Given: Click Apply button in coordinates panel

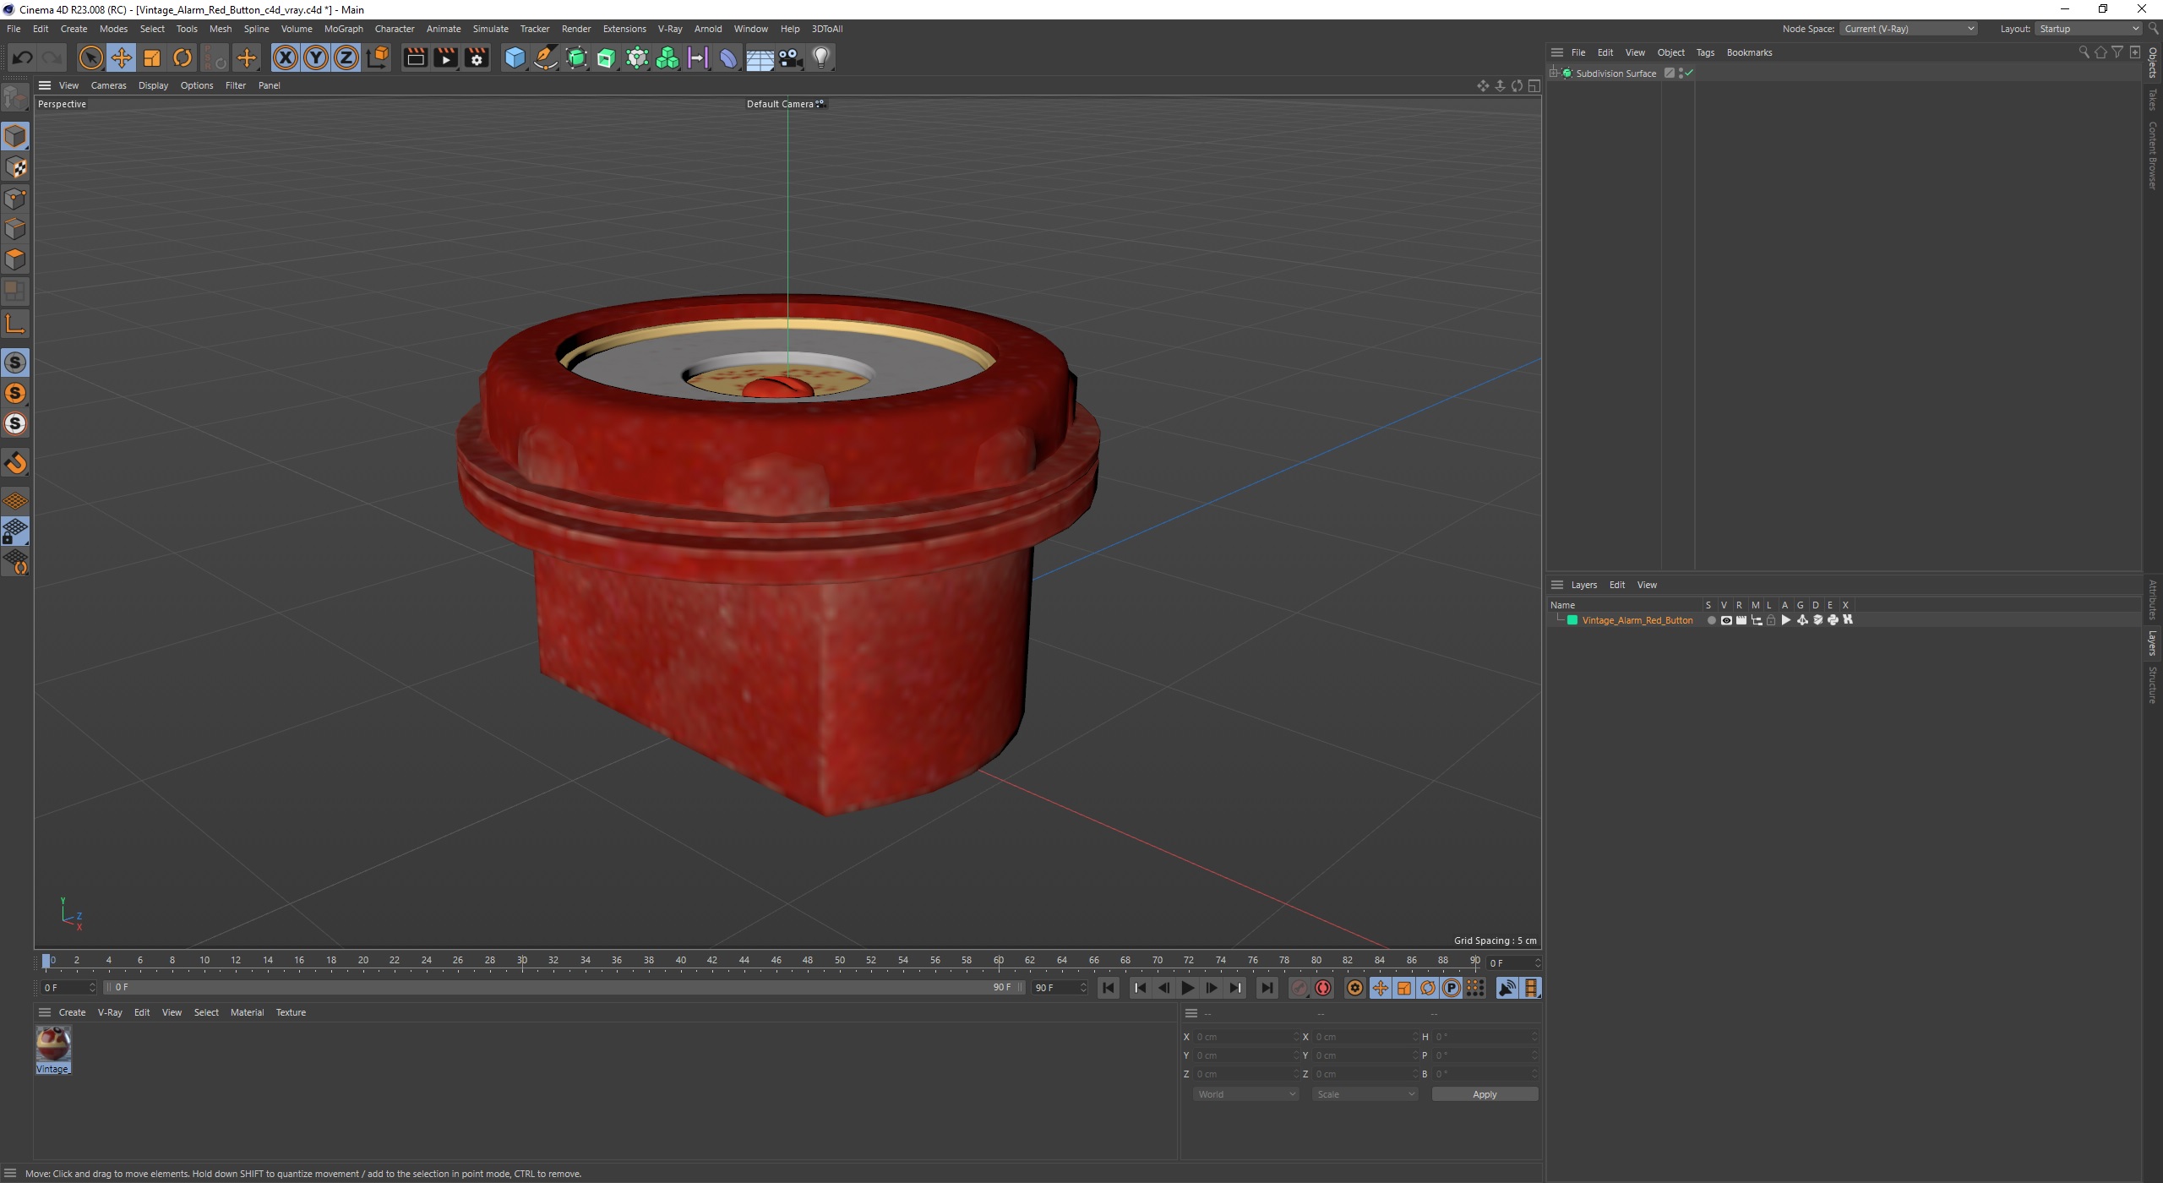Looking at the screenshot, I should 1485,1093.
